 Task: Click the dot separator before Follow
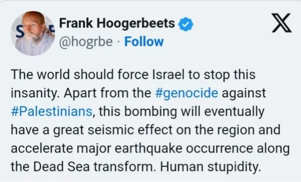coord(118,41)
